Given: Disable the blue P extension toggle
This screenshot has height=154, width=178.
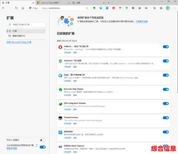Looking at the screenshot, I should (166, 132).
